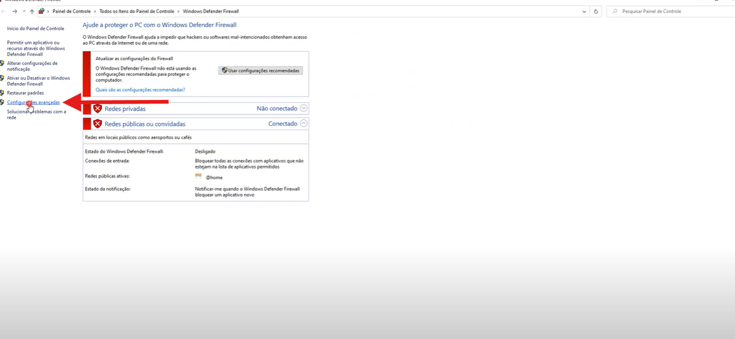Screen dimensions: 735x339
Task: Open Ativar ou Desativar o Windows Defender Firewall
Action: pos(38,81)
